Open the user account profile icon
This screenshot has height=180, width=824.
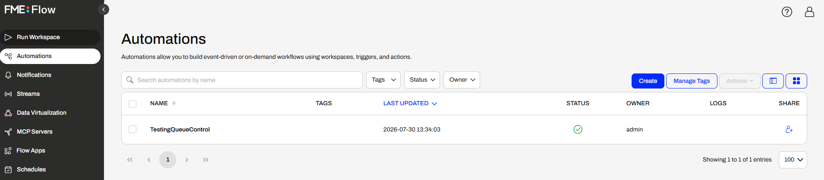click(x=809, y=12)
